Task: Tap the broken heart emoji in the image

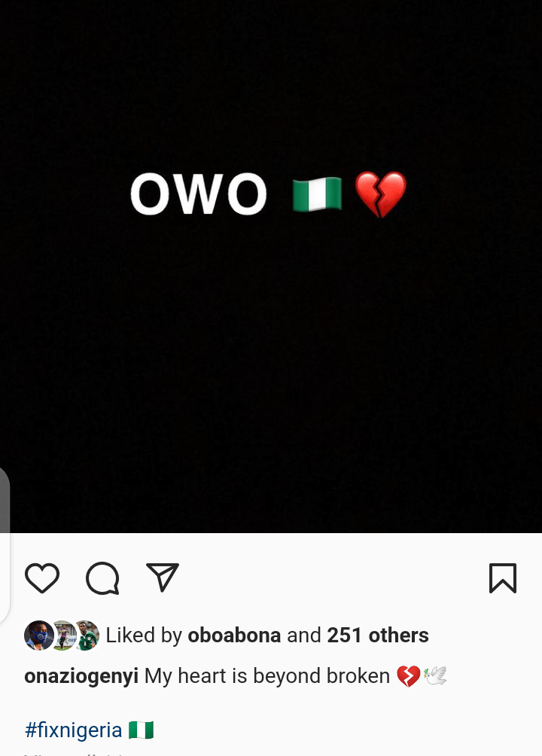Action: (380, 194)
